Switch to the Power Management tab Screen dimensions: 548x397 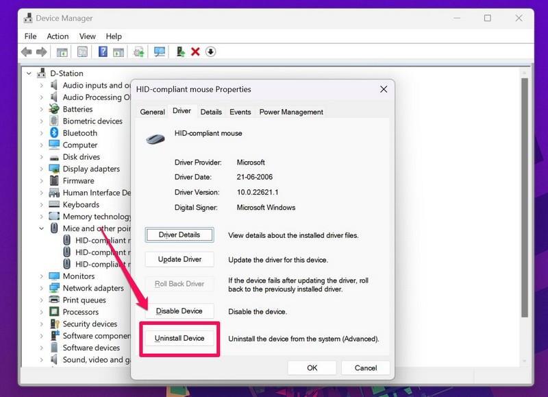291,112
